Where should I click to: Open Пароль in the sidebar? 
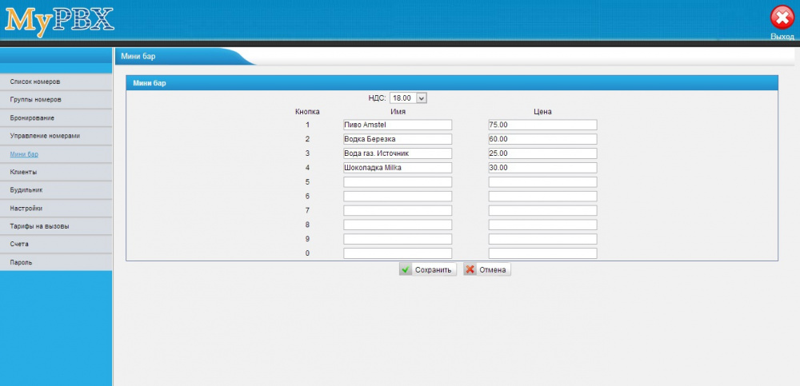pyautogui.click(x=56, y=262)
